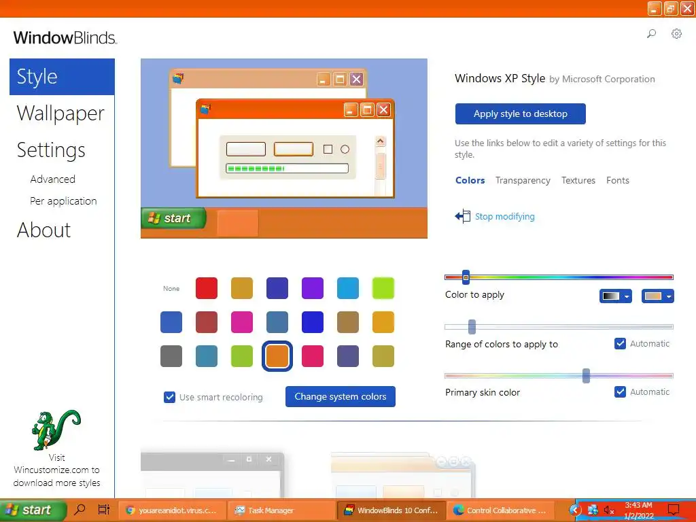
Task: Switch to the Transparency tab
Action: pyautogui.click(x=523, y=180)
